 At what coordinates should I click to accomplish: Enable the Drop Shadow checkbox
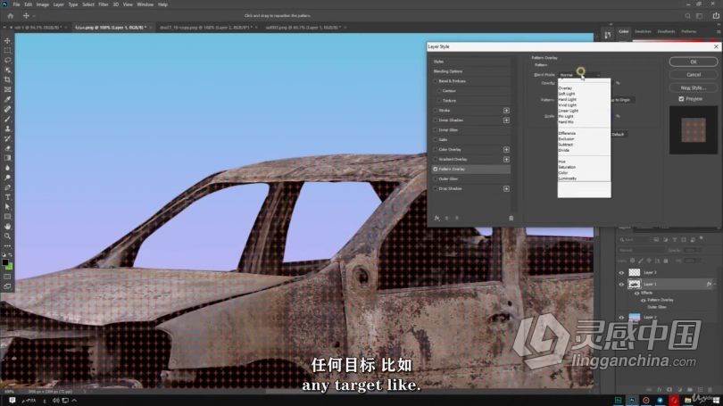click(436, 189)
